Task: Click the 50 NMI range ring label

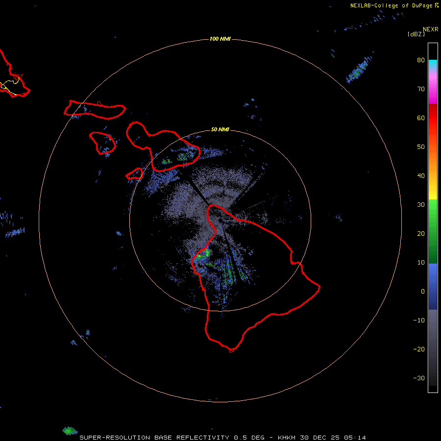Action: [220, 130]
